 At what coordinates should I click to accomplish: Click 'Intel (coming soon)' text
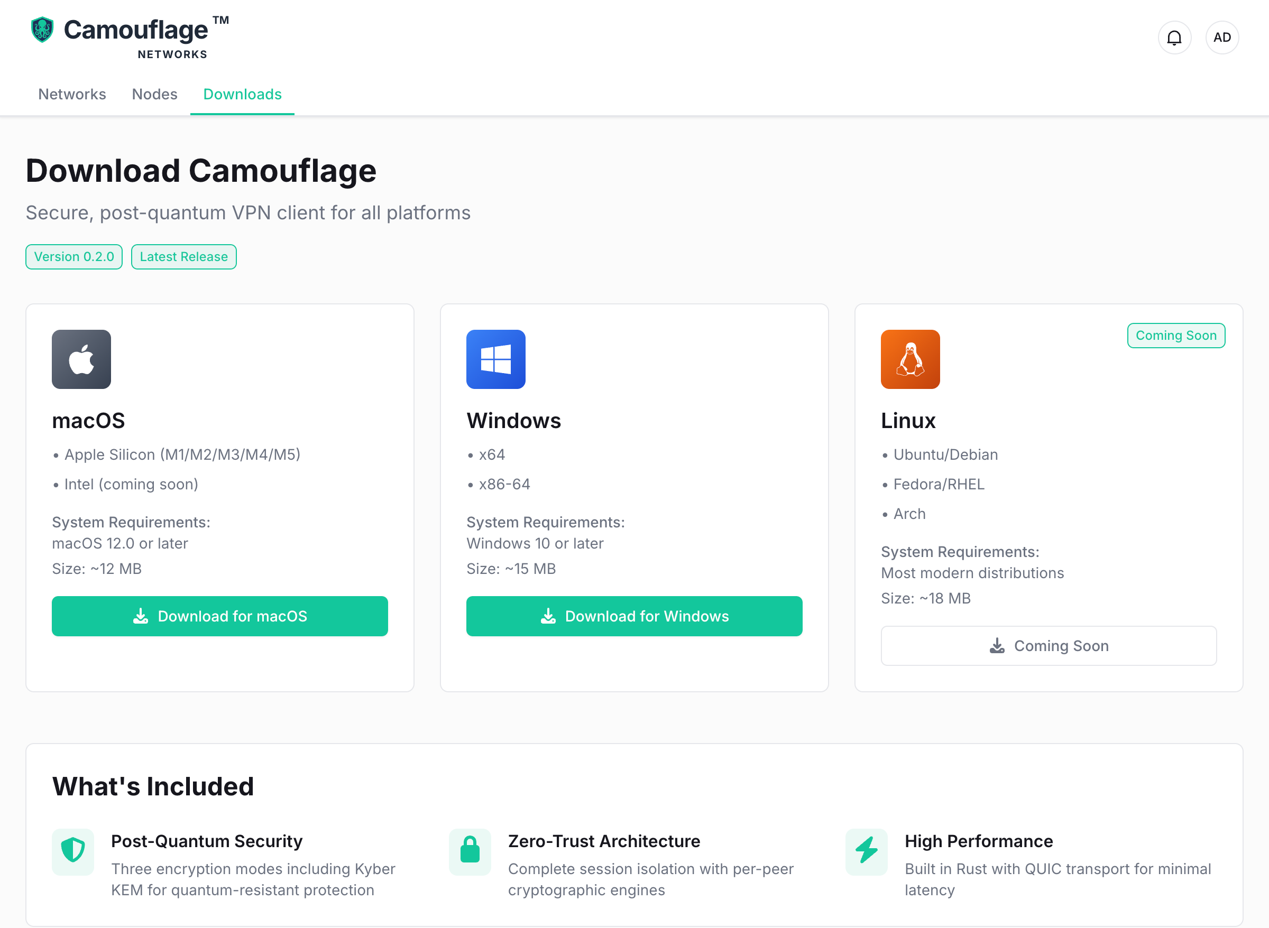pos(132,484)
